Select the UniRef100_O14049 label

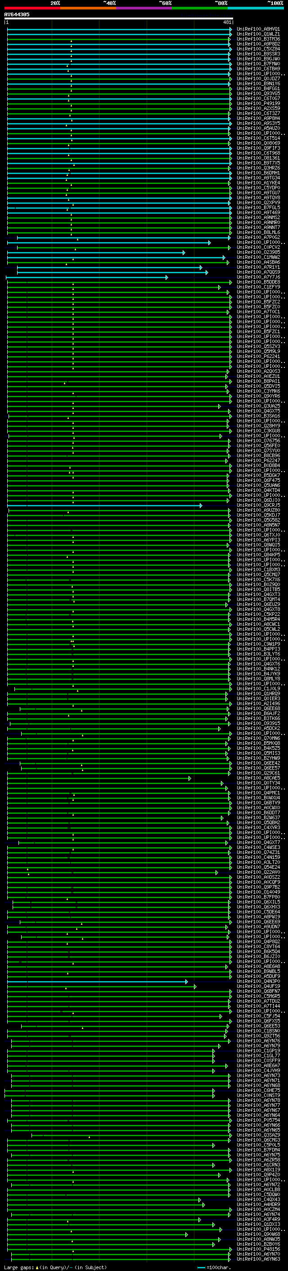tap(258, 892)
